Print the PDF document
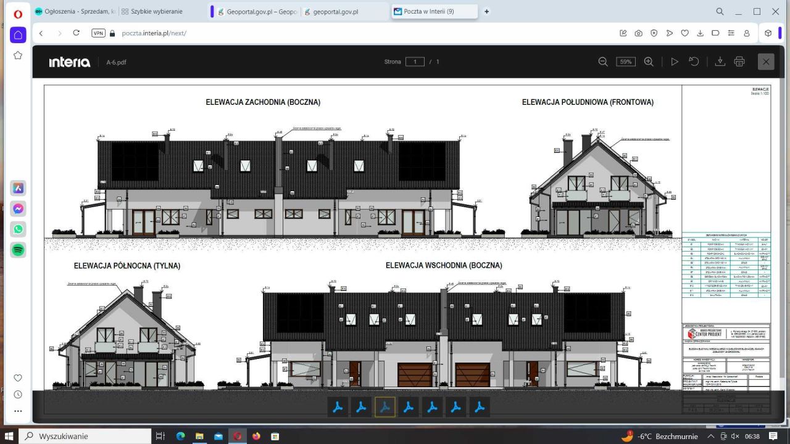The width and height of the screenshot is (790, 444). (739, 62)
